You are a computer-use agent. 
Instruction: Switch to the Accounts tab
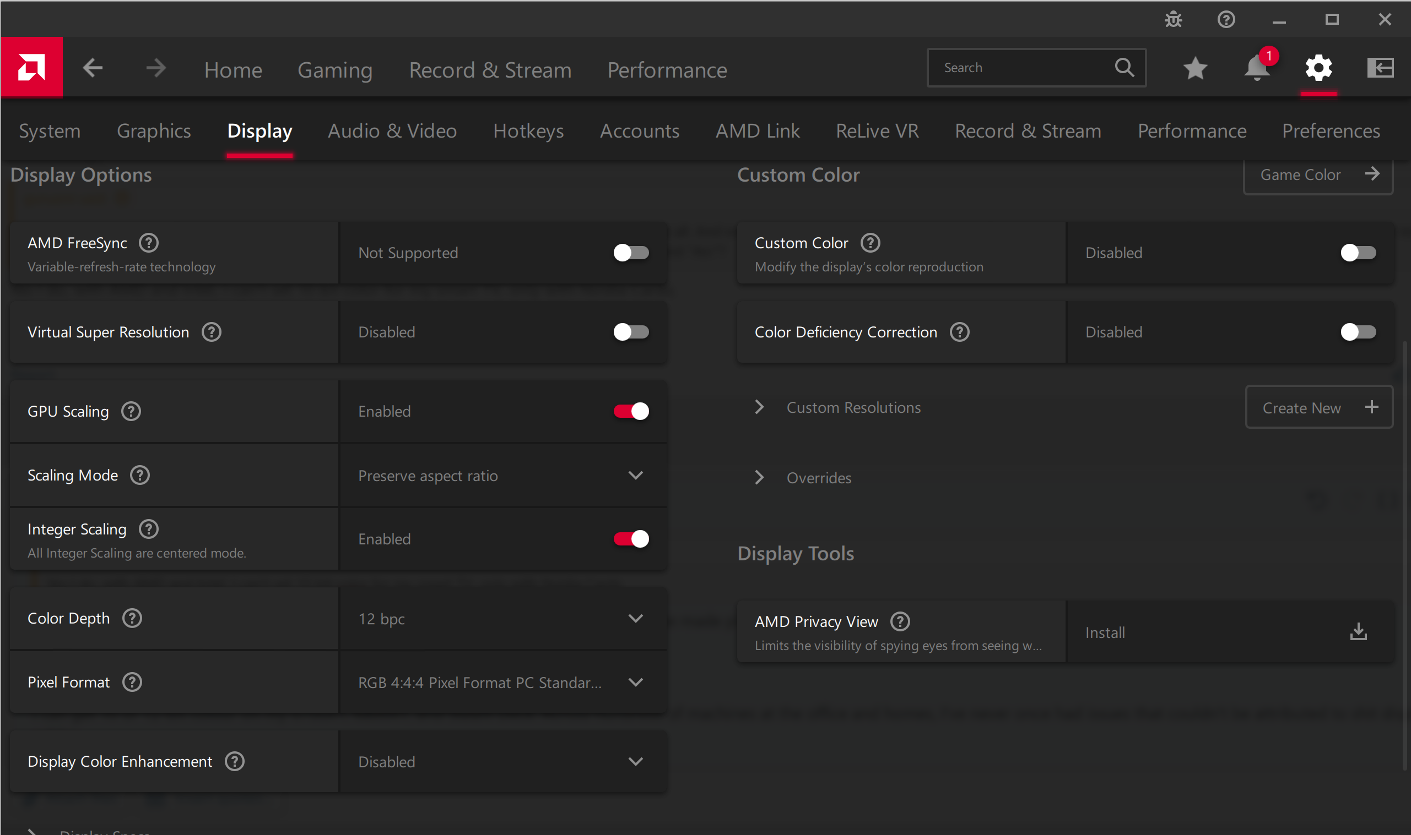pos(640,131)
